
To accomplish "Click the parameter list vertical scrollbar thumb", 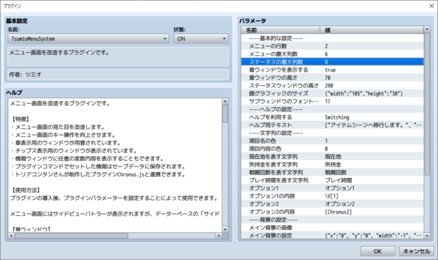I will tap(427, 104).
